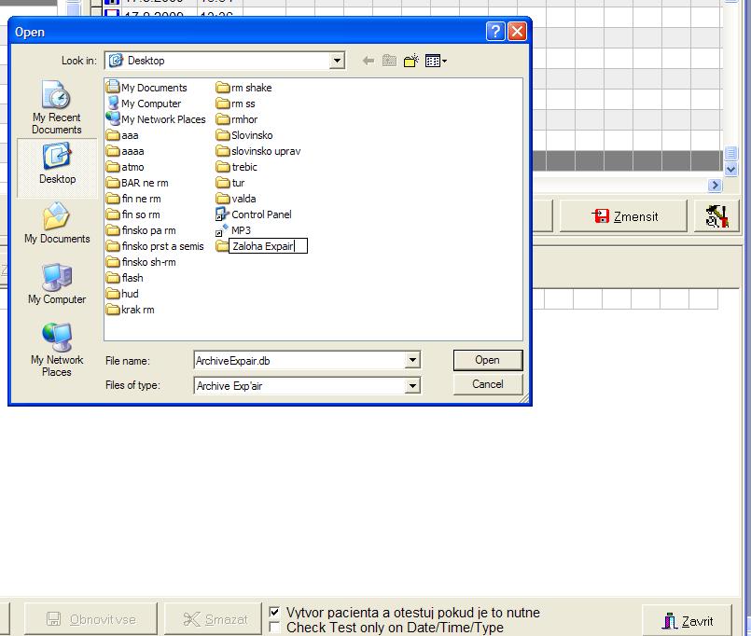Cancel the Open dialog
Image resolution: width=751 pixels, height=636 pixels.
tap(488, 384)
